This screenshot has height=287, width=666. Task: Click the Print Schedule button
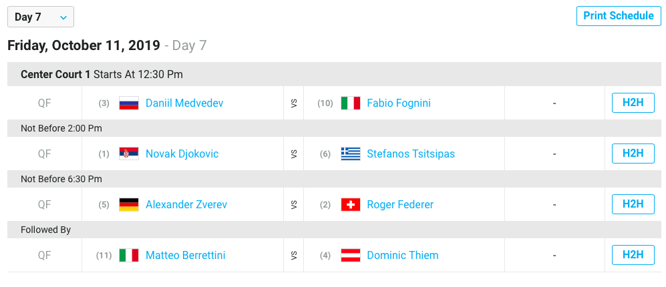[619, 16]
